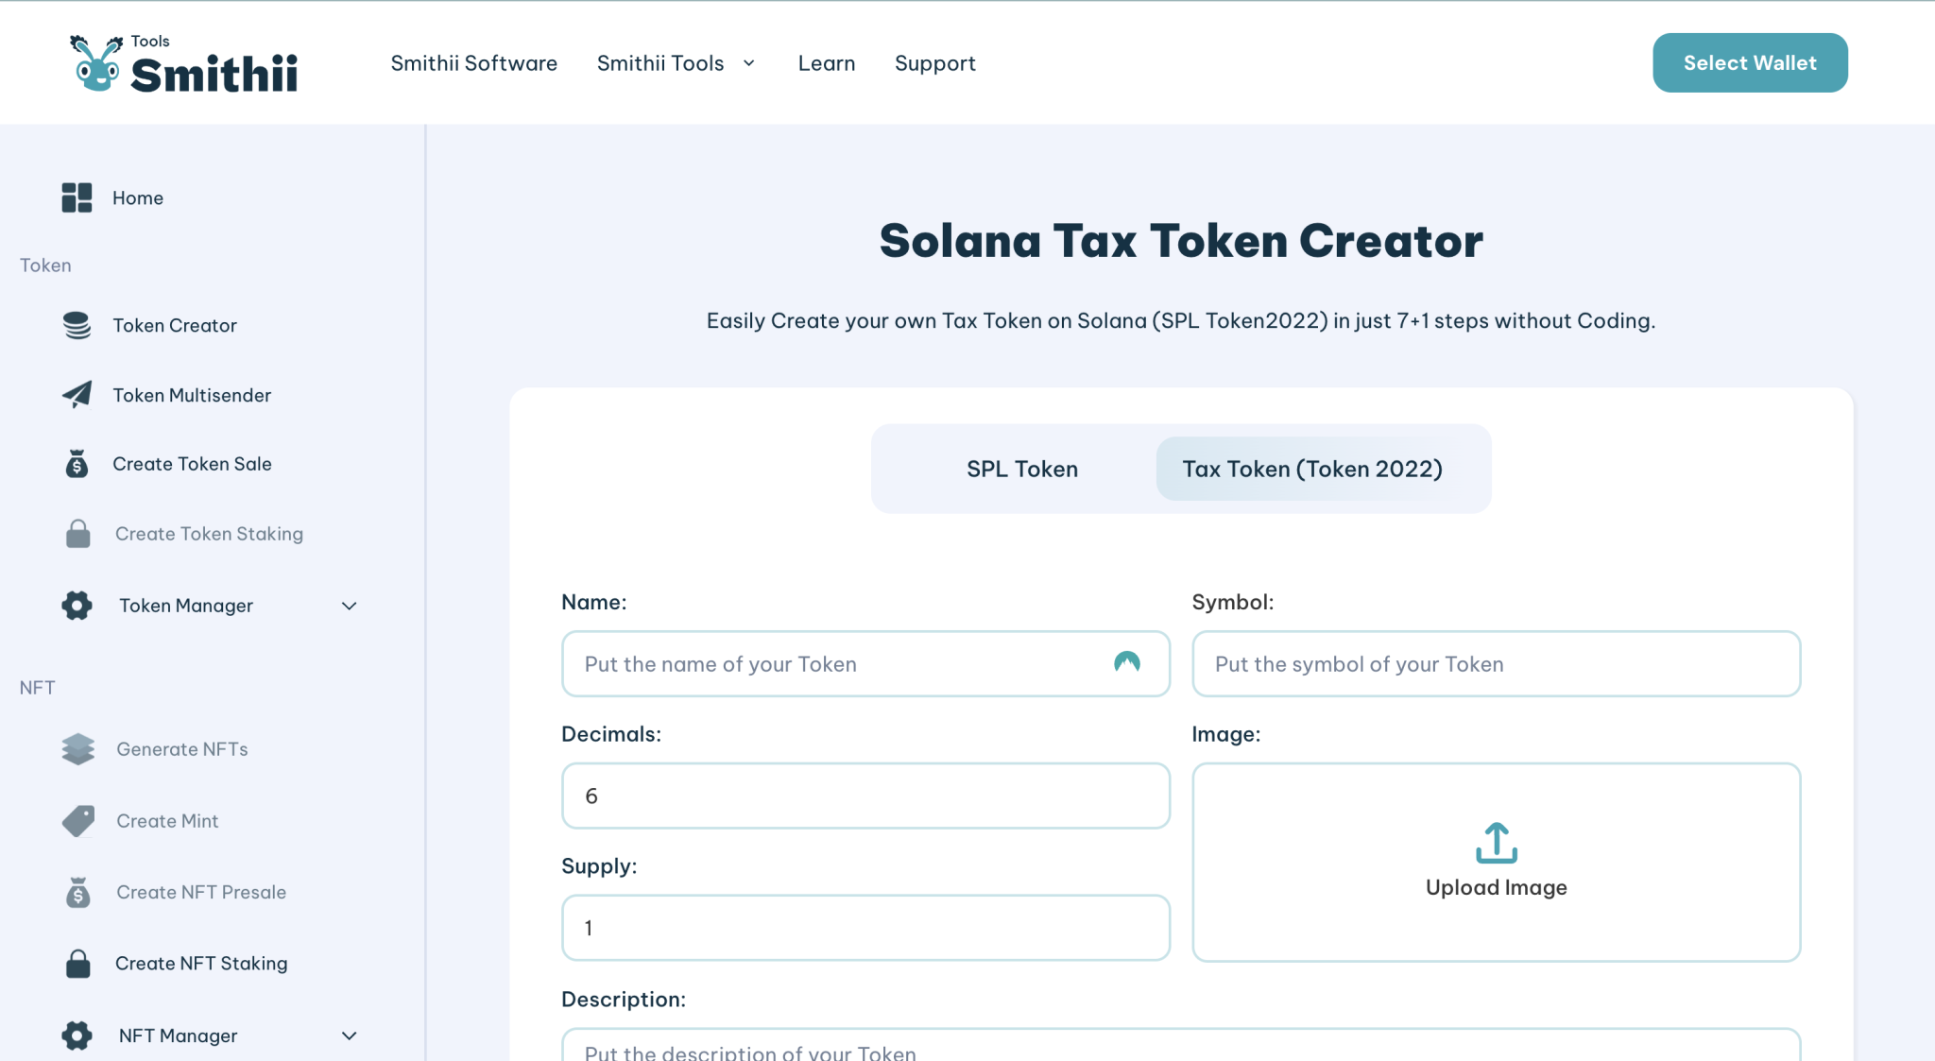Click the Home dashboard icon

pos(76,197)
